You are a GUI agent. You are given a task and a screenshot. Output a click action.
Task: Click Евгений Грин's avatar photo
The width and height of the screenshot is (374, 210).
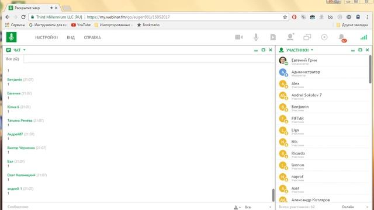coord(283,61)
